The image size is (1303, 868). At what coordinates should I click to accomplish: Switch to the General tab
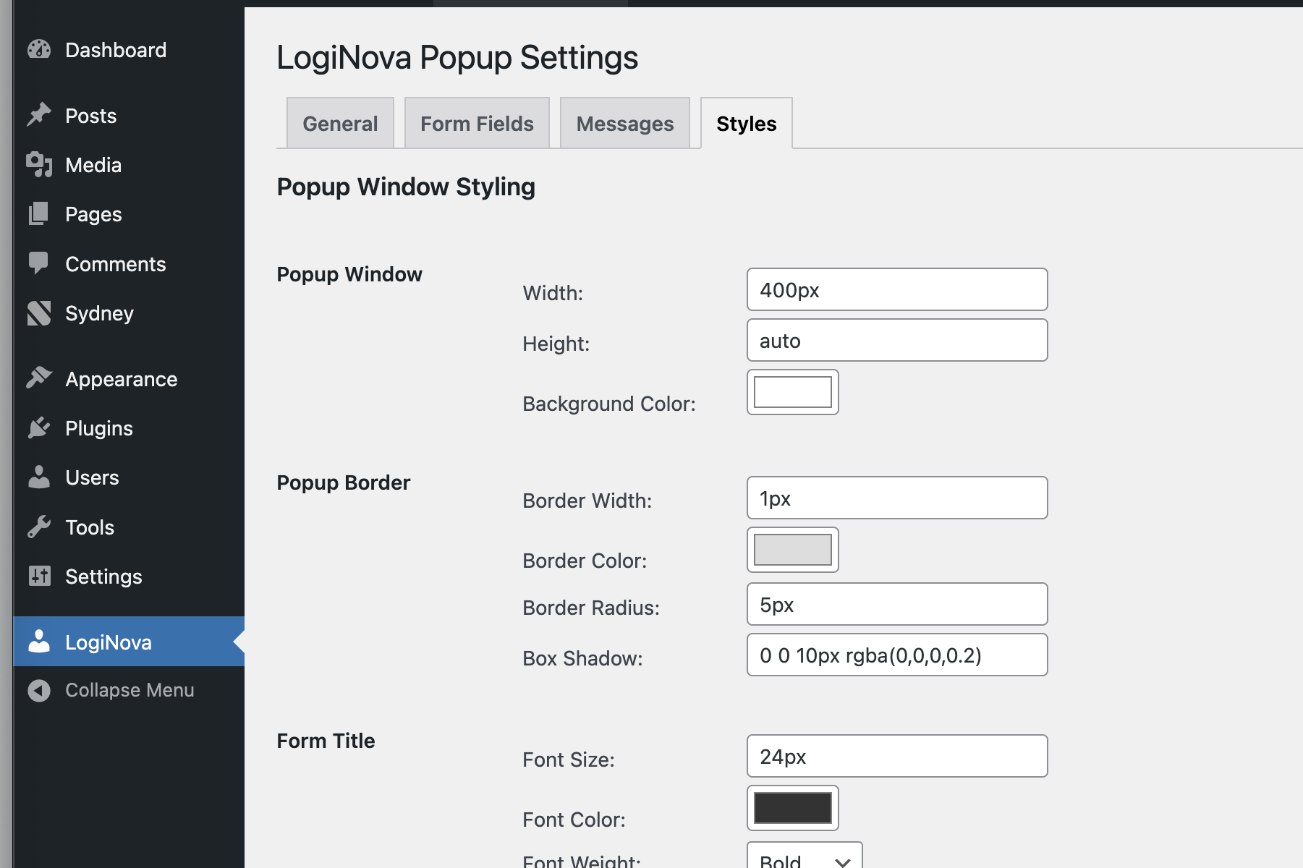point(339,123)
